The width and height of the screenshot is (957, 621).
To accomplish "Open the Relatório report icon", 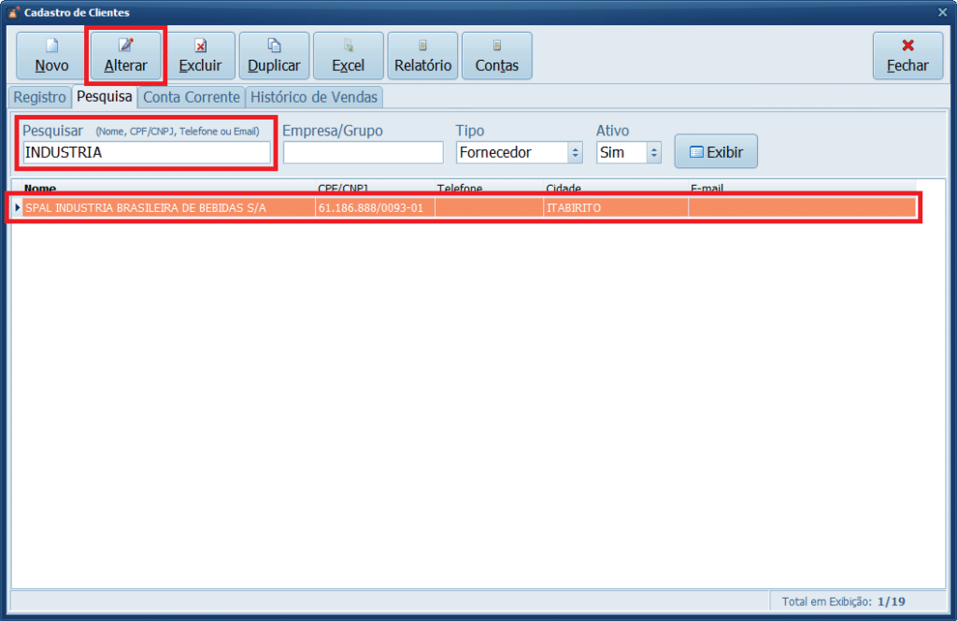I will coord(422,46).
